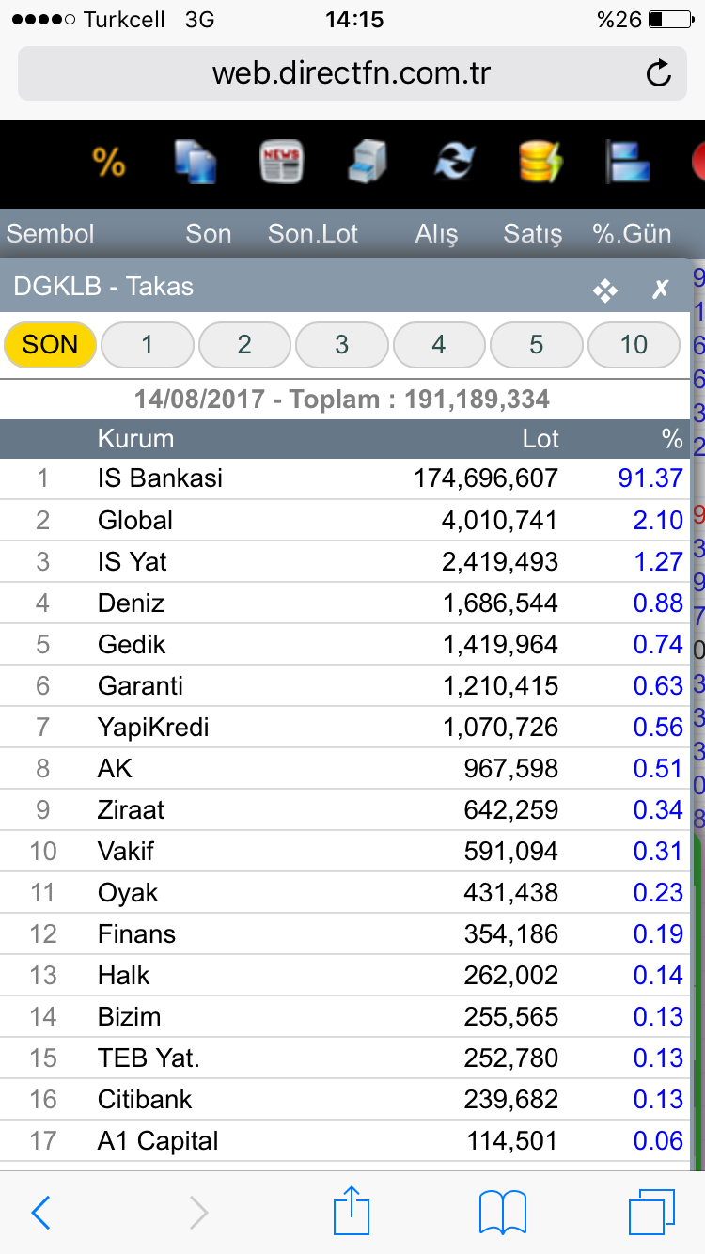This screenshot has width=705, height=1254.
Task: Select the A1 Capital row
Action: pos(345,1140)
